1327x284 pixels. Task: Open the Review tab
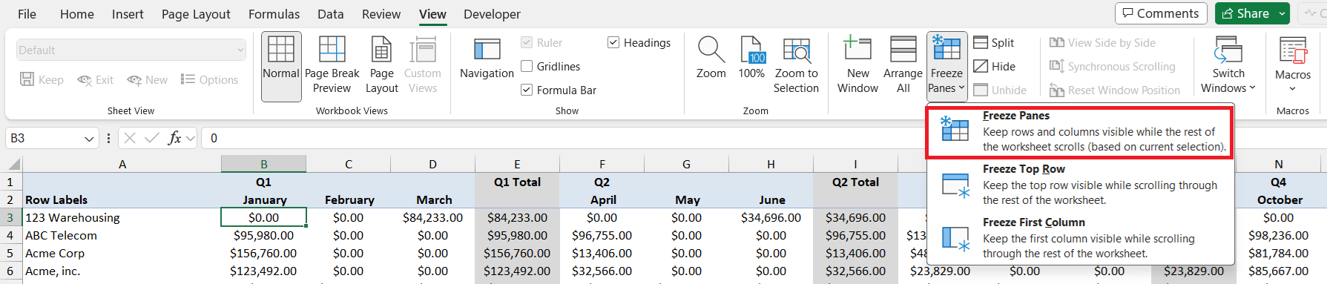point(381,14)
